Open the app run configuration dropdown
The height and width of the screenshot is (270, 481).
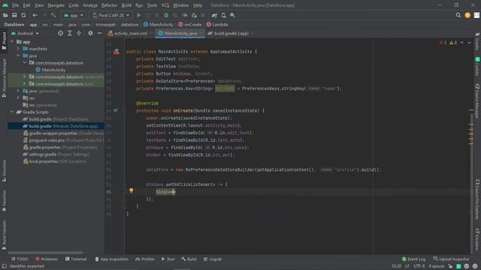point(73,15)
